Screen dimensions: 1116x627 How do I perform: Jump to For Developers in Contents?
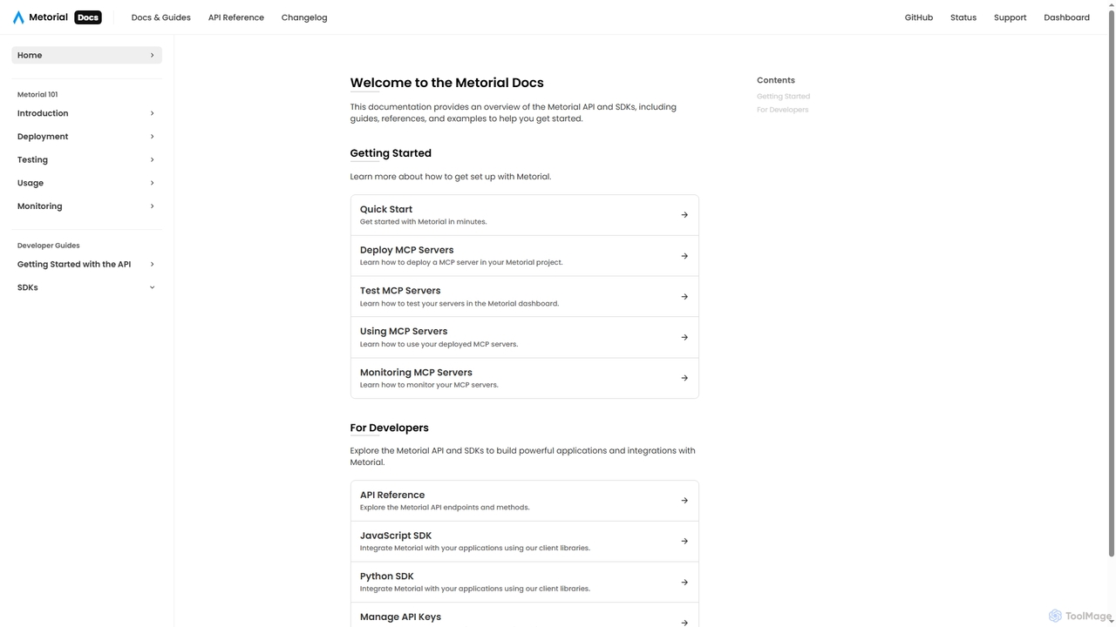(x=782, y=110)
